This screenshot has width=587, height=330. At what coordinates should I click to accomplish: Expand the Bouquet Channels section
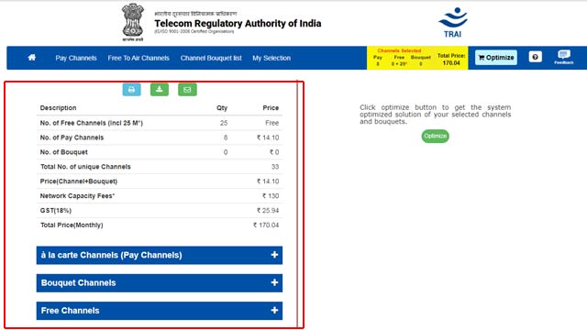(x=160, y=283)
